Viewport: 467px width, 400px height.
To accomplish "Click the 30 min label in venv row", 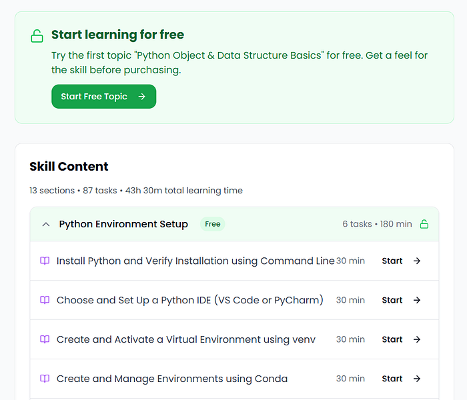I will pyautogui.click(x=350, y=339).
